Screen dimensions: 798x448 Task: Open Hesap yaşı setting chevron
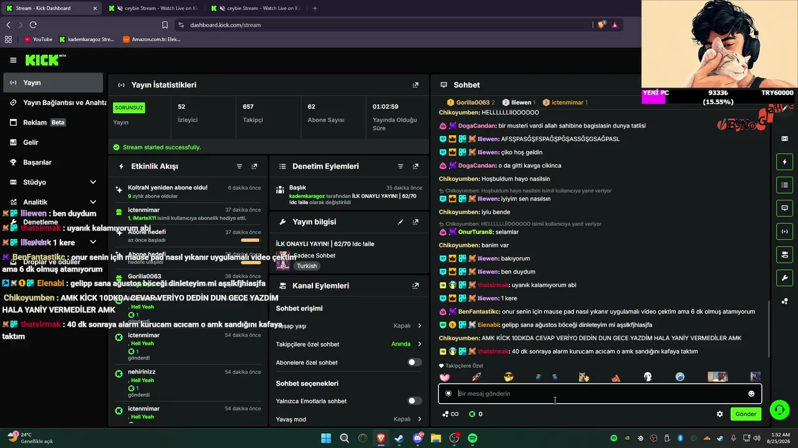pyautogui.click(x=420, y=326)
